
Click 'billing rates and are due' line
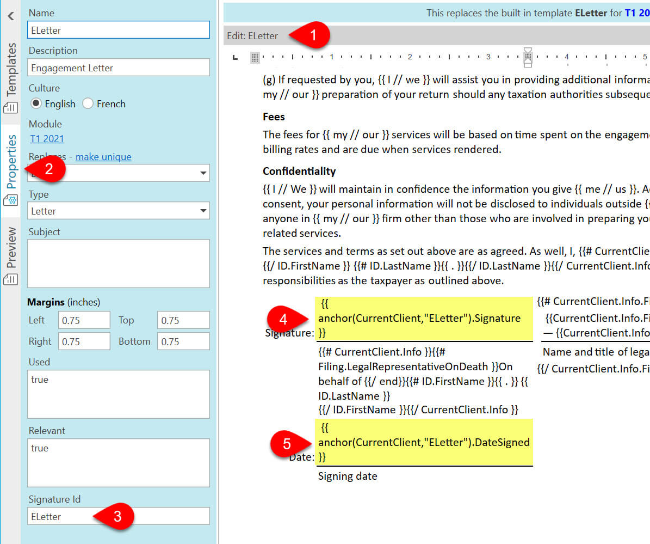click(382, 149)
